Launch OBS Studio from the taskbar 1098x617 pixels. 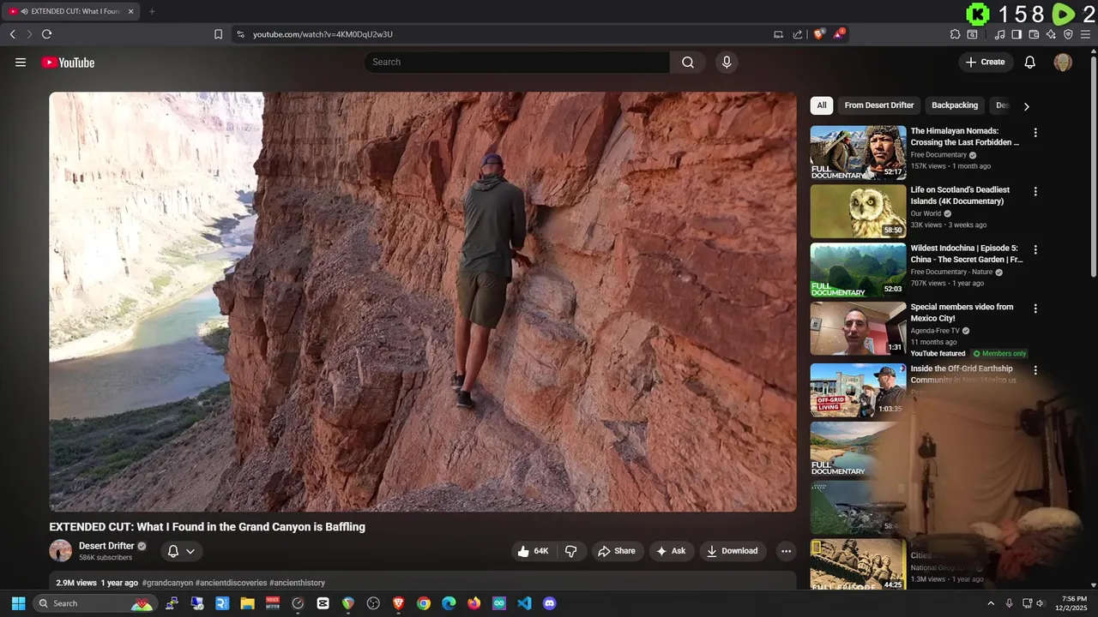click(x=373, y=603)
